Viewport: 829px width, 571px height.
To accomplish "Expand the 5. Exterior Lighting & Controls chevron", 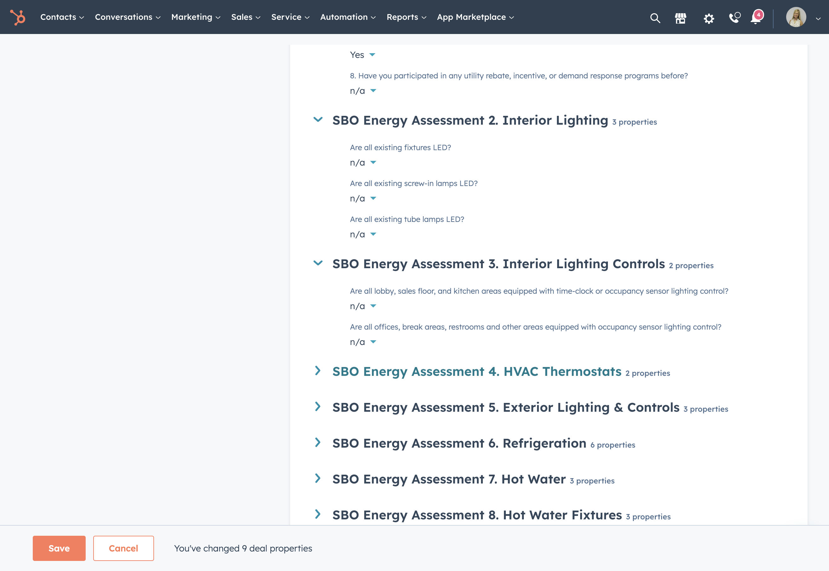I will click(317, 406).
